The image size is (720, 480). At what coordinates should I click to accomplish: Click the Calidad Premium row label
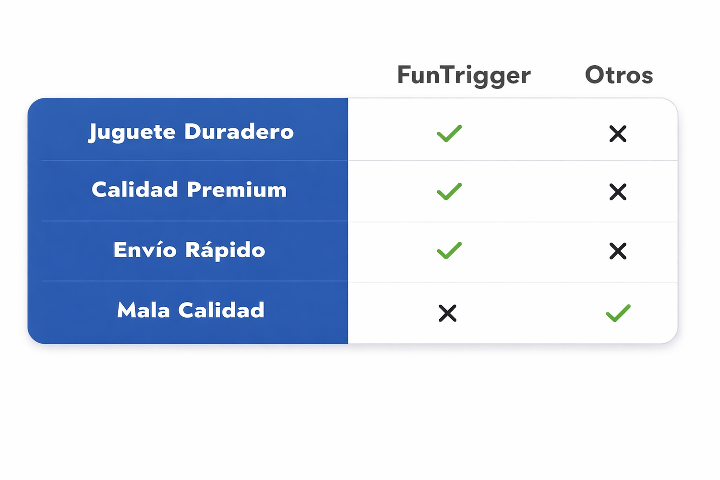(x=189, y=190)
